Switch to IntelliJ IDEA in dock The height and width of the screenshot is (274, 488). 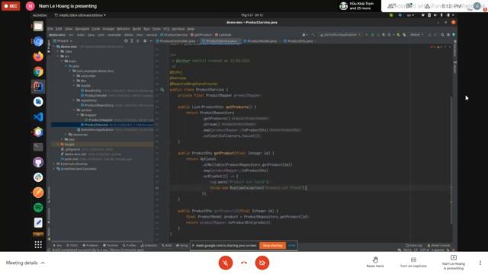[x=38, y=87]
